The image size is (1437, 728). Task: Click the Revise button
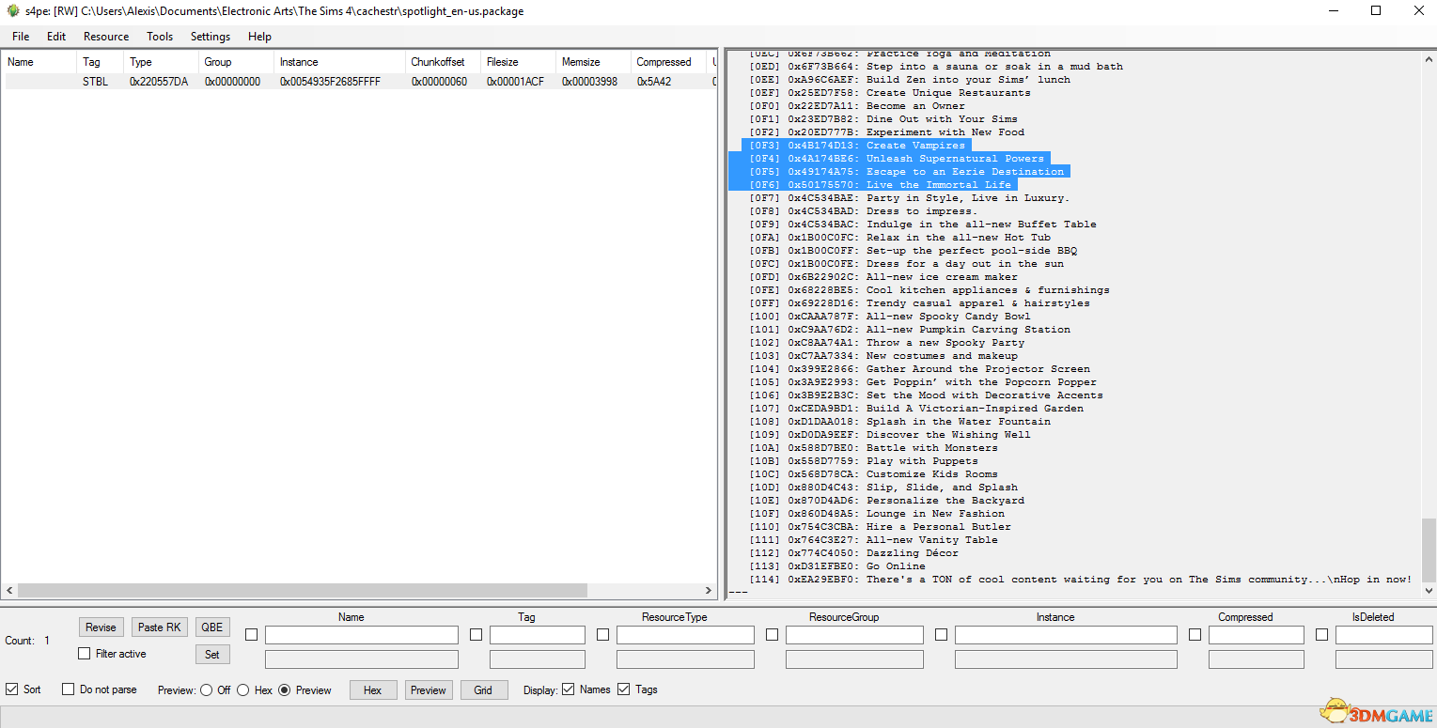101,627
